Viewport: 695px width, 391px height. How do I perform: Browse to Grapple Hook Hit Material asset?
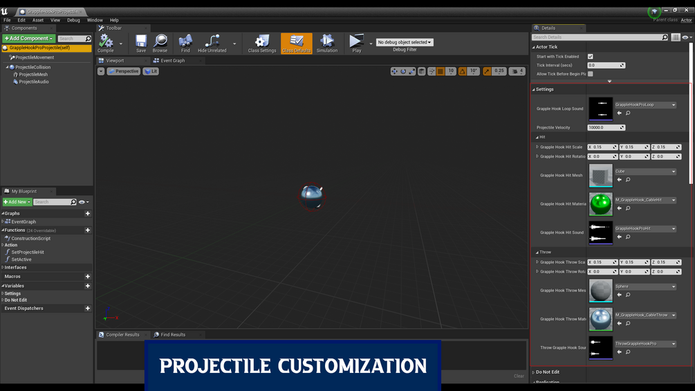[x=628, y=208]
